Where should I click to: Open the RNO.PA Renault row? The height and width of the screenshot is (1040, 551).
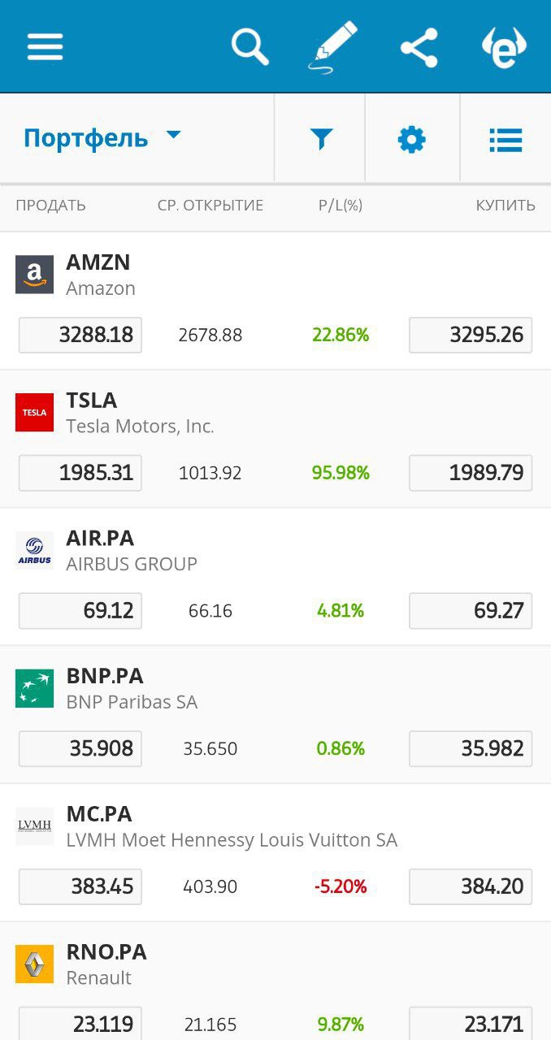(x=275, y=981)
